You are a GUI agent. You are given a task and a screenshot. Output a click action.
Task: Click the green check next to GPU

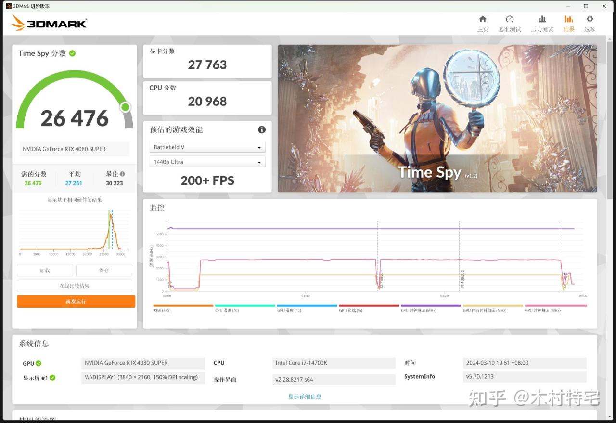tap(38, 363)
